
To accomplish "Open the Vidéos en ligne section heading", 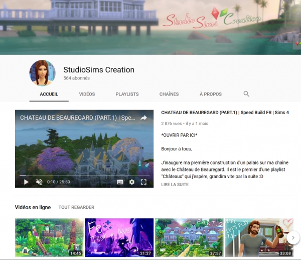I will [33, 207].
